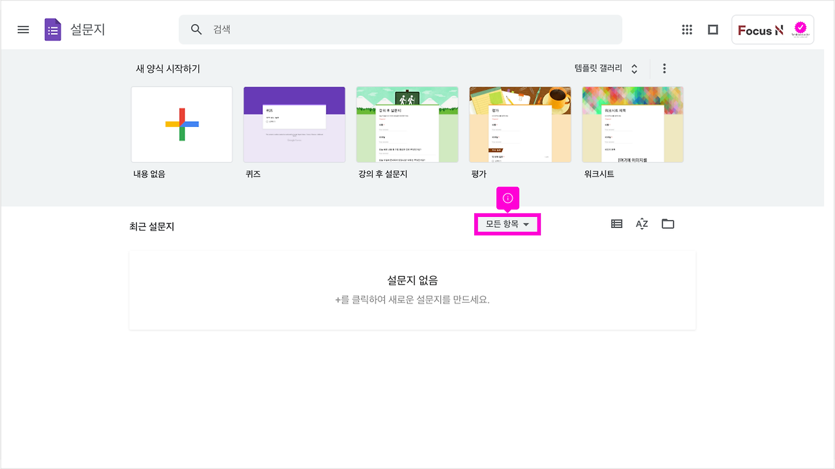Sort forms with the A-Z icon

(x=641, y=223)
